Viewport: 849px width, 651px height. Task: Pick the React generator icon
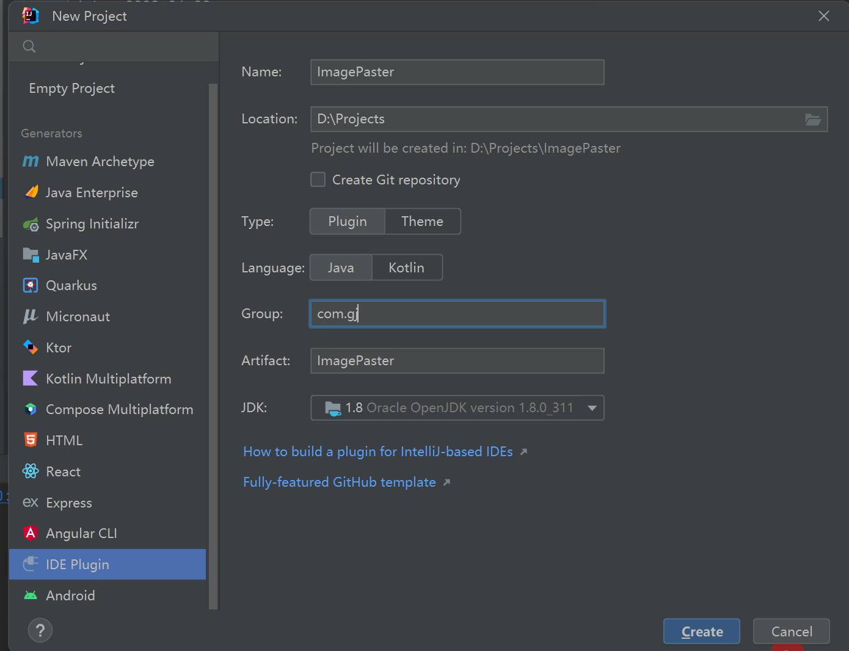(31, 471)
